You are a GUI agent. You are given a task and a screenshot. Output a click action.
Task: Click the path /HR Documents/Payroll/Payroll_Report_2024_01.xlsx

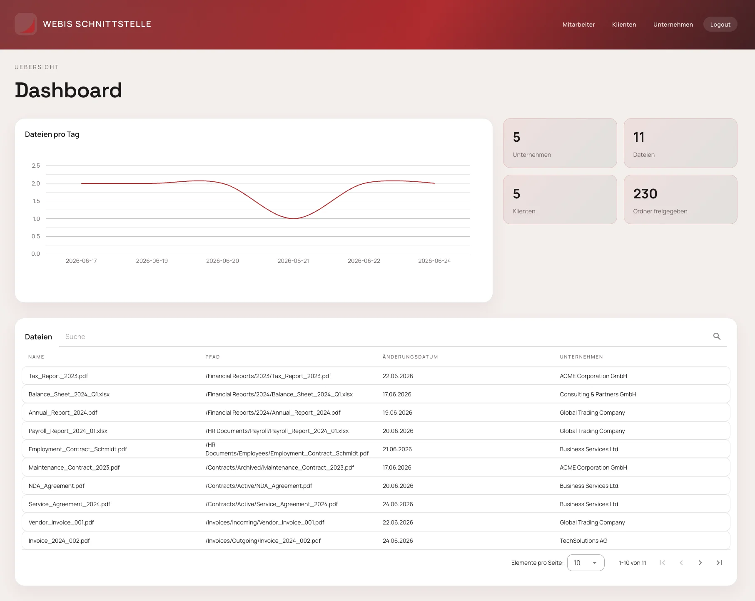coord(277,431)
